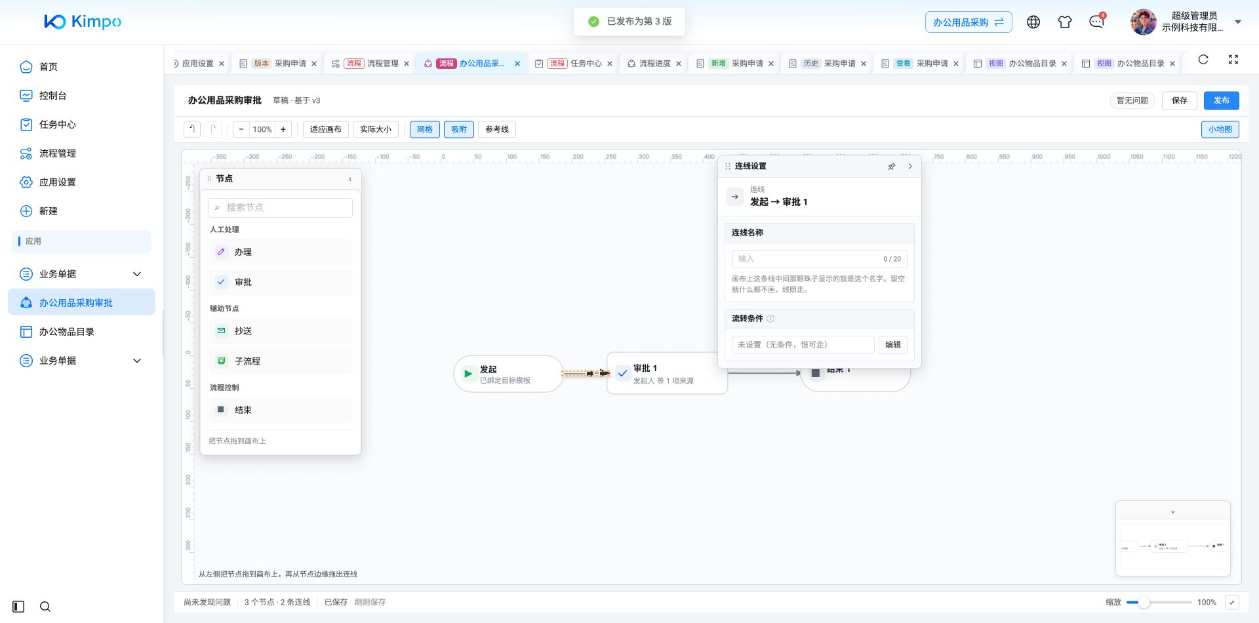
Task: Select the 结束 node icon in palette
Action: tap(222, 410)
